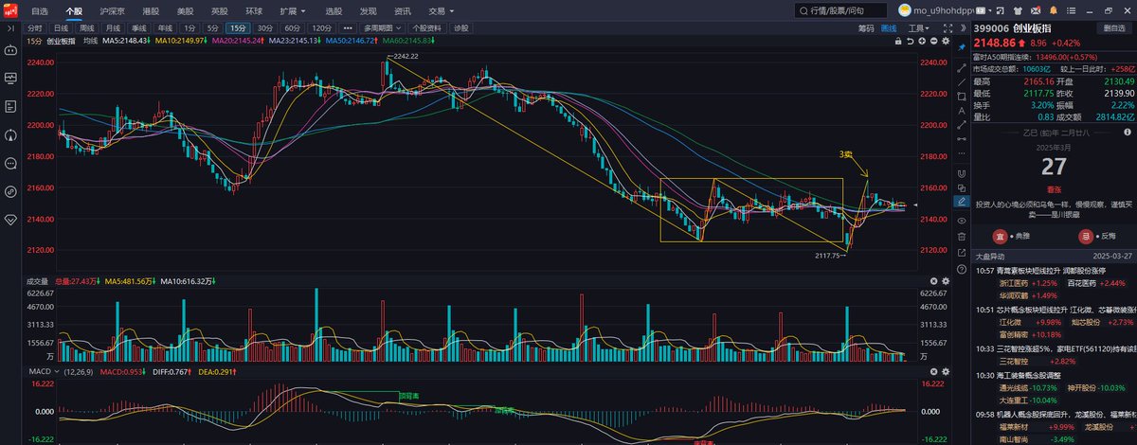Open the 港股 tab
This screenshot has width=1137, height=445.
(x=152, y=10)
